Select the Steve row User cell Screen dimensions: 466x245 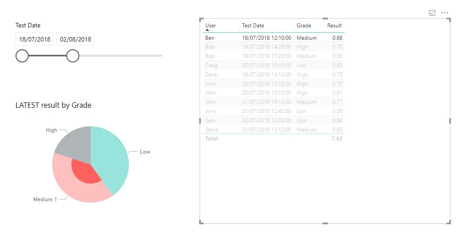click(212, 130)
